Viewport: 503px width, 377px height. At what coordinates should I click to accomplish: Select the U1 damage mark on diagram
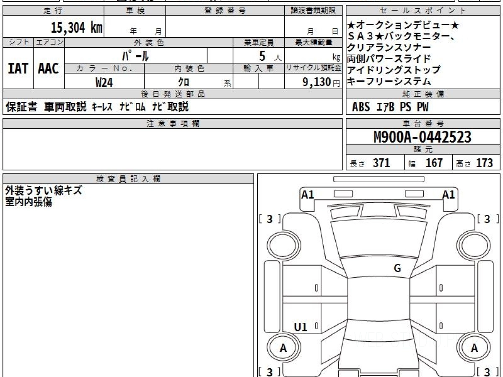[x=301, y=327]
